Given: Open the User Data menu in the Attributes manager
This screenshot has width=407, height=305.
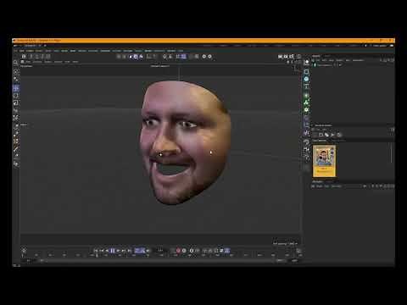Looking at the screenshot, I should point(336,186).
